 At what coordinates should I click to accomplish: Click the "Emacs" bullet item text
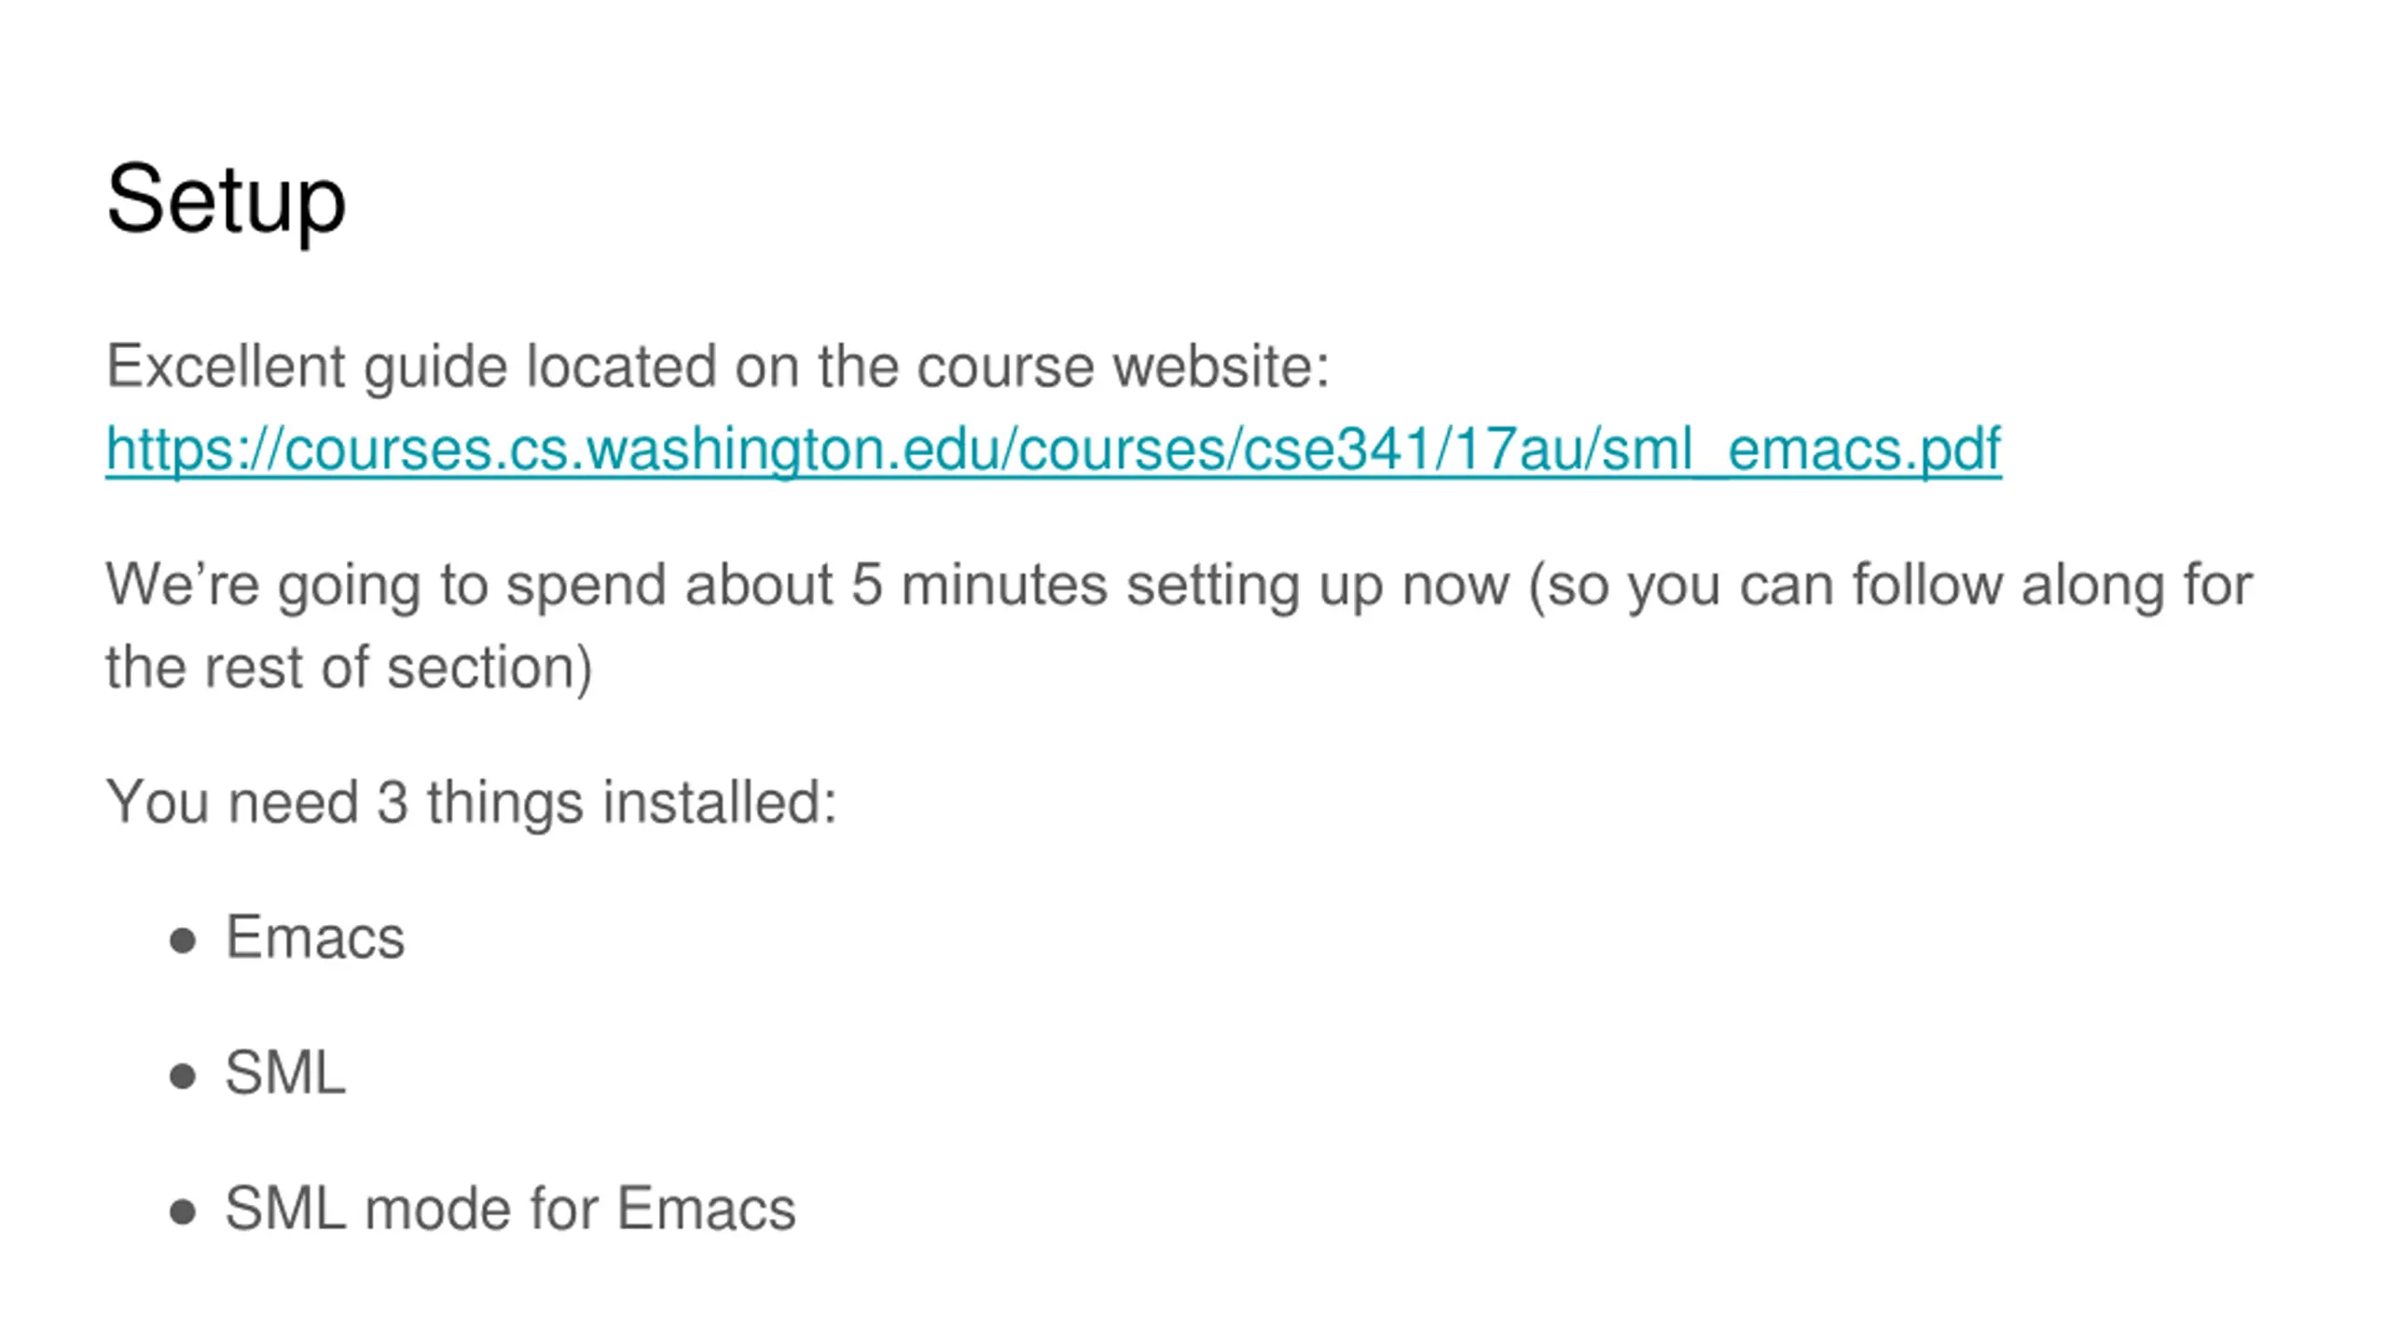click(x=315, y=937)
